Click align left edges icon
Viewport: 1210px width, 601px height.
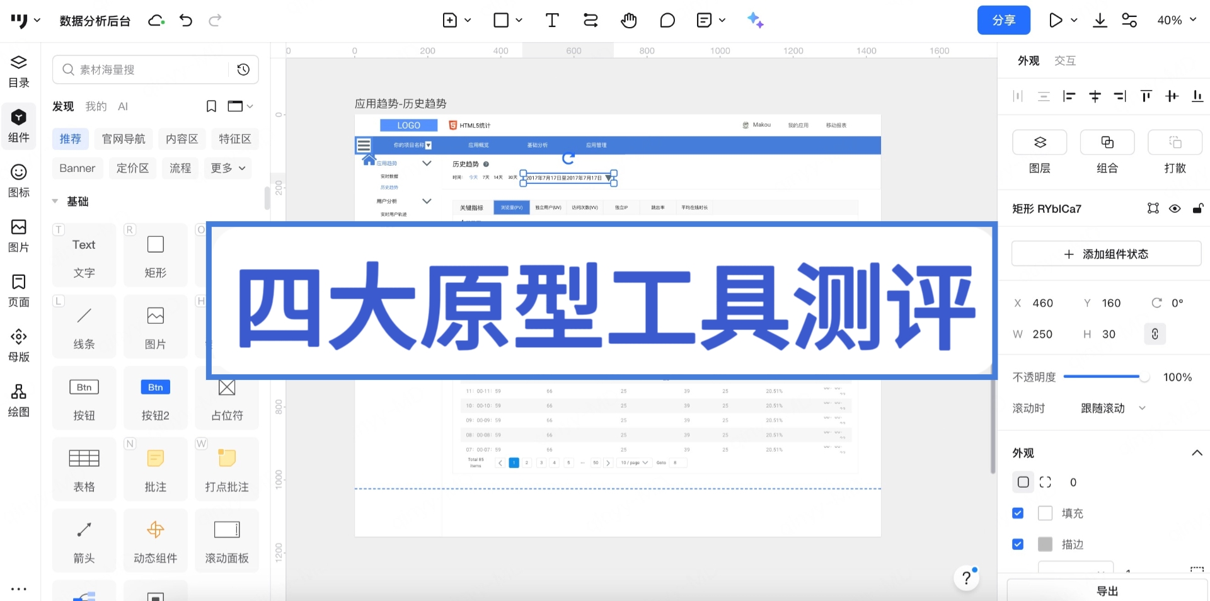tap(1069, 96)
